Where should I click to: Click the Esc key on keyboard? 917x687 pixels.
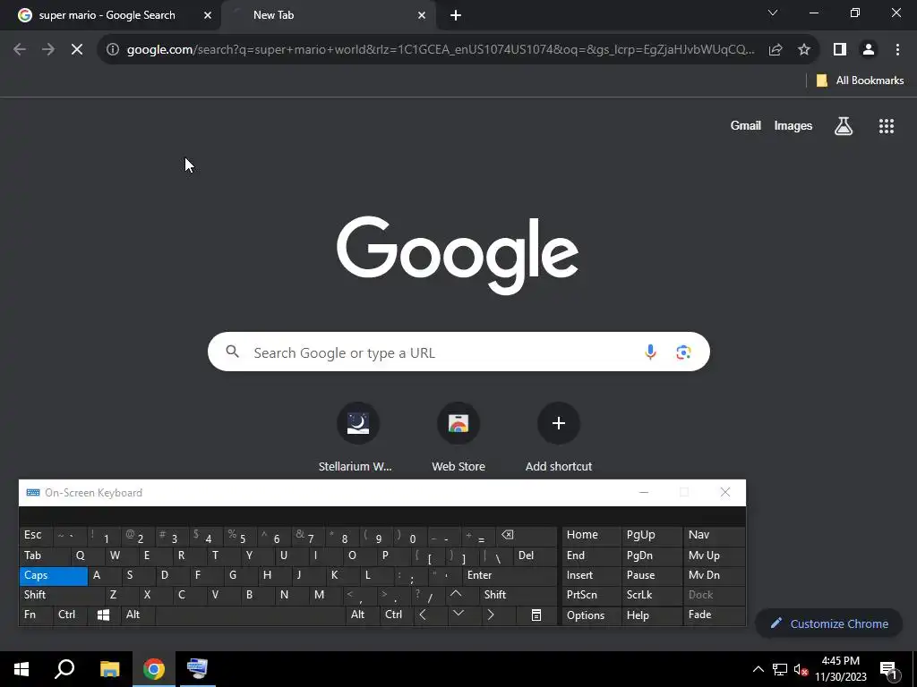click(x=36, y=536)
